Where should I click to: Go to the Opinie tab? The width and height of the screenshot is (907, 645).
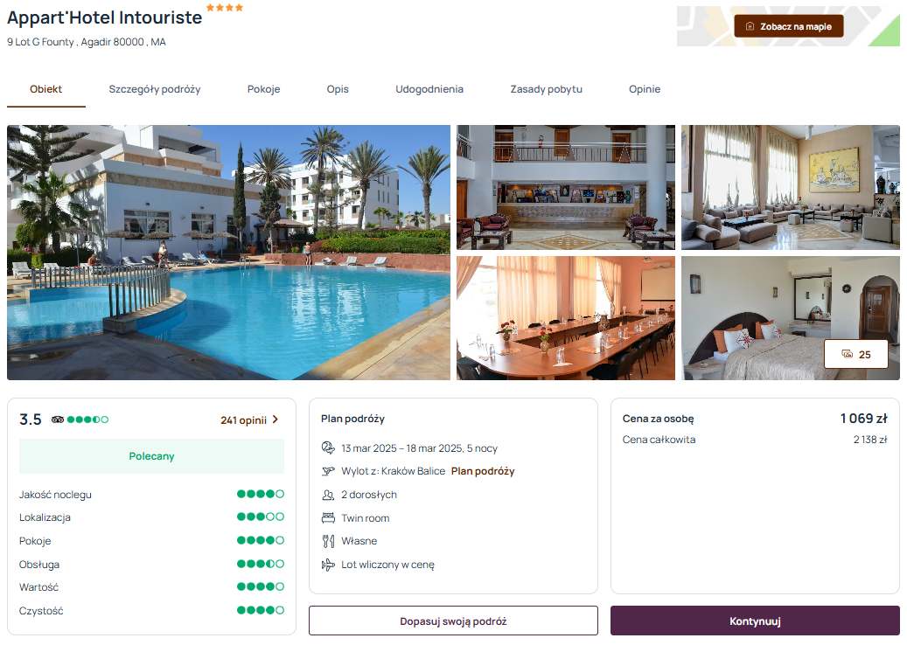645,89
